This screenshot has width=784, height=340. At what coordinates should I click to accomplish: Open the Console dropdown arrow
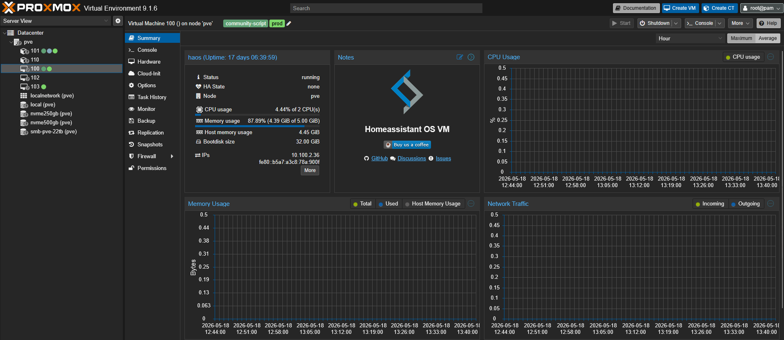tap(720, 23)
